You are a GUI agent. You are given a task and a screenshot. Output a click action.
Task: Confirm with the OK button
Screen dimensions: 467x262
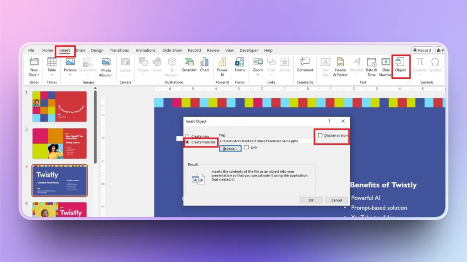tap(311, 200)
